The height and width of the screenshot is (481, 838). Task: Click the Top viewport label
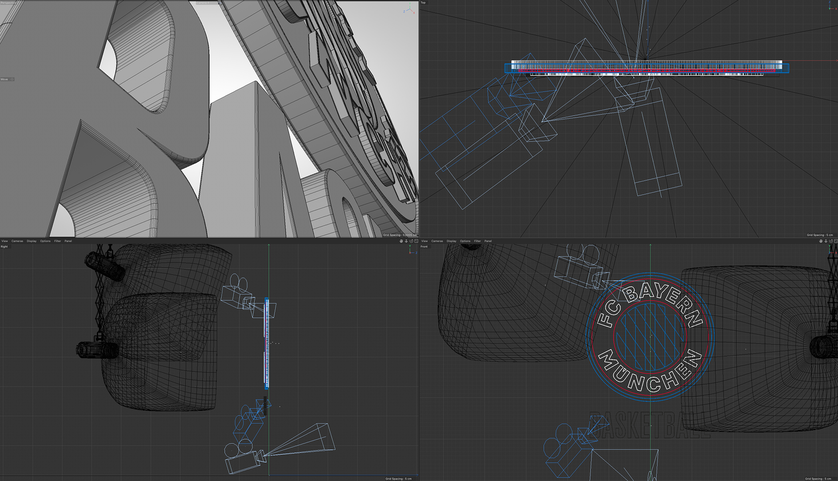pyautogui.click(x=423, y=3)
